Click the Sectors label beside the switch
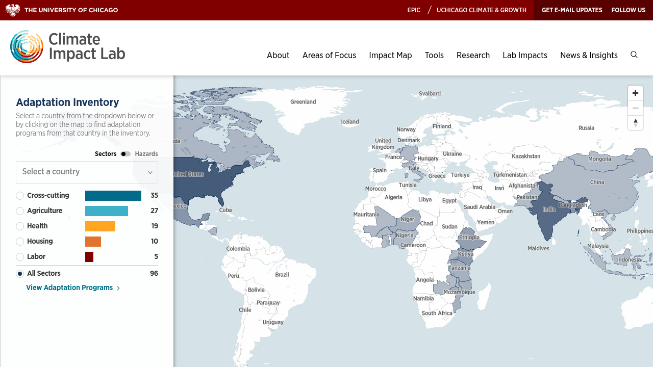The height and width of the screenshot is (367, 653). coord(106,154)
